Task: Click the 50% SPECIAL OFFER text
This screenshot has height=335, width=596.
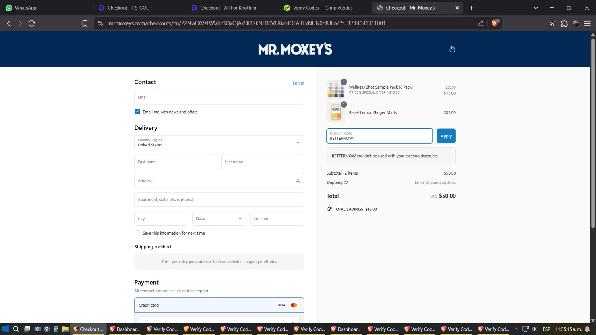Action: tap(377, 93)
